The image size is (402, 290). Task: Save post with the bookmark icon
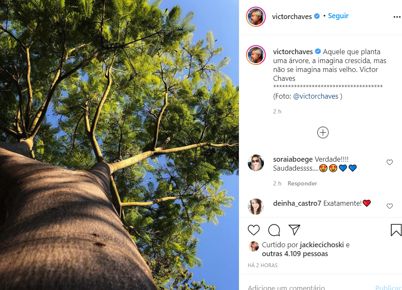(x=396, y=230)
